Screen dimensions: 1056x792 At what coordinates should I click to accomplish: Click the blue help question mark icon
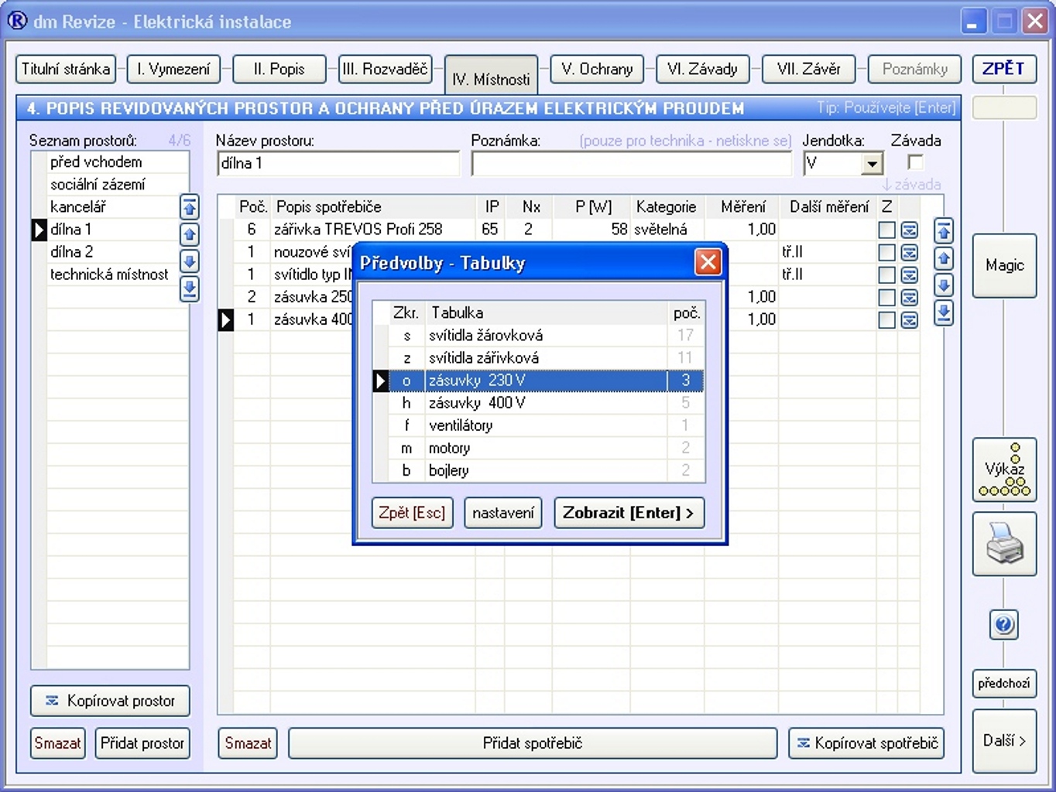click(1004, 624)
